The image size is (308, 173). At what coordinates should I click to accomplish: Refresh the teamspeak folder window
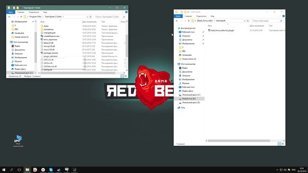tap(248, 21)
